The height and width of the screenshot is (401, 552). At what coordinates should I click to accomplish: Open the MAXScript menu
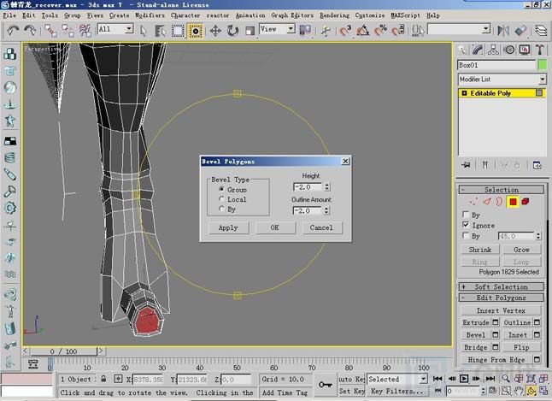(x=406, y=15)
